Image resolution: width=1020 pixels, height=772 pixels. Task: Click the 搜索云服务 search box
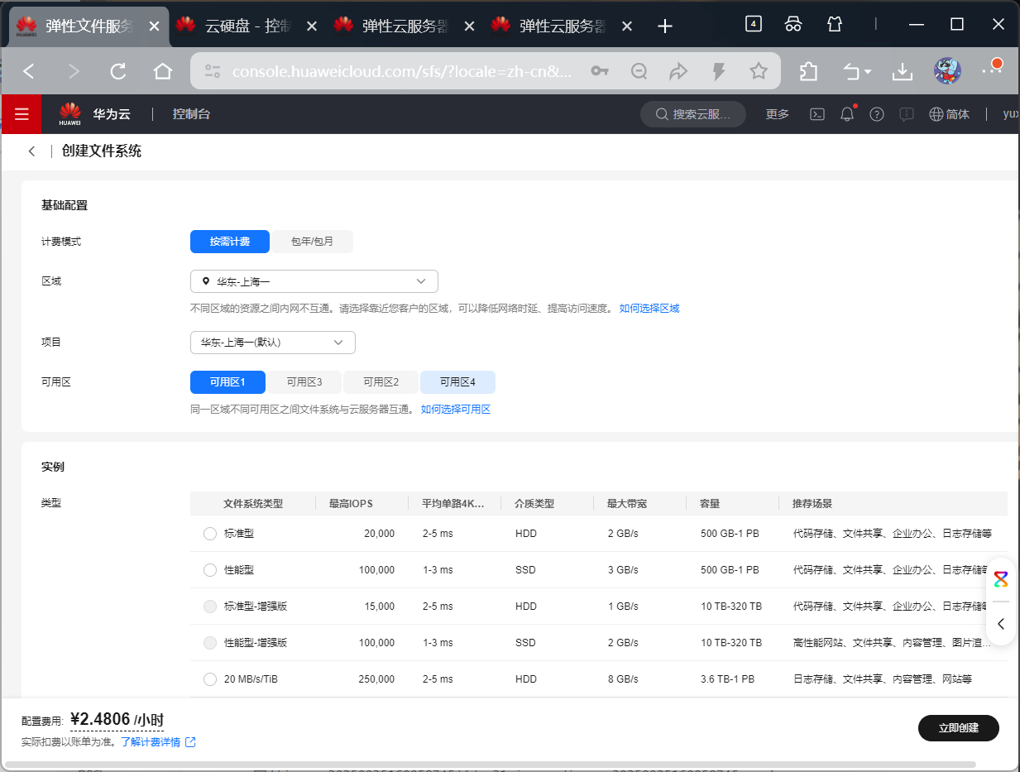coord(694,114)
